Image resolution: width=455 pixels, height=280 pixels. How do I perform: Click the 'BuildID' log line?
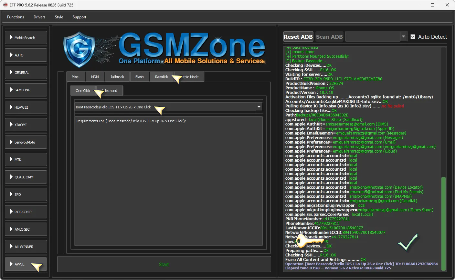pos(334,79)
